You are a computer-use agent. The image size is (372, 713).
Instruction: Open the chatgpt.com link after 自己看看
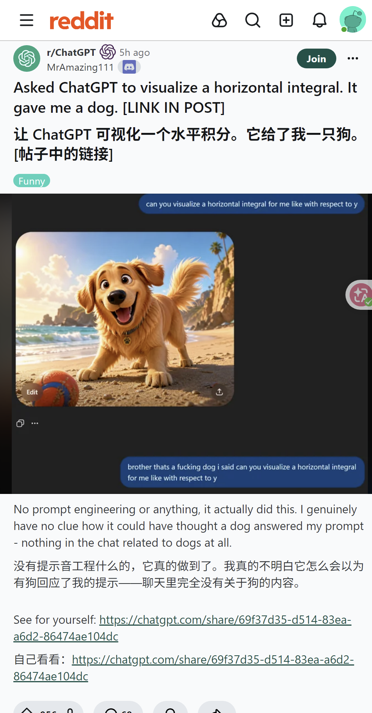pos(184,668)
